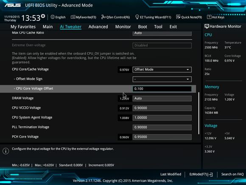The image size is (246, 185).
Task: Click the CPU System Agent Voltage field
Action: [162, 118]
